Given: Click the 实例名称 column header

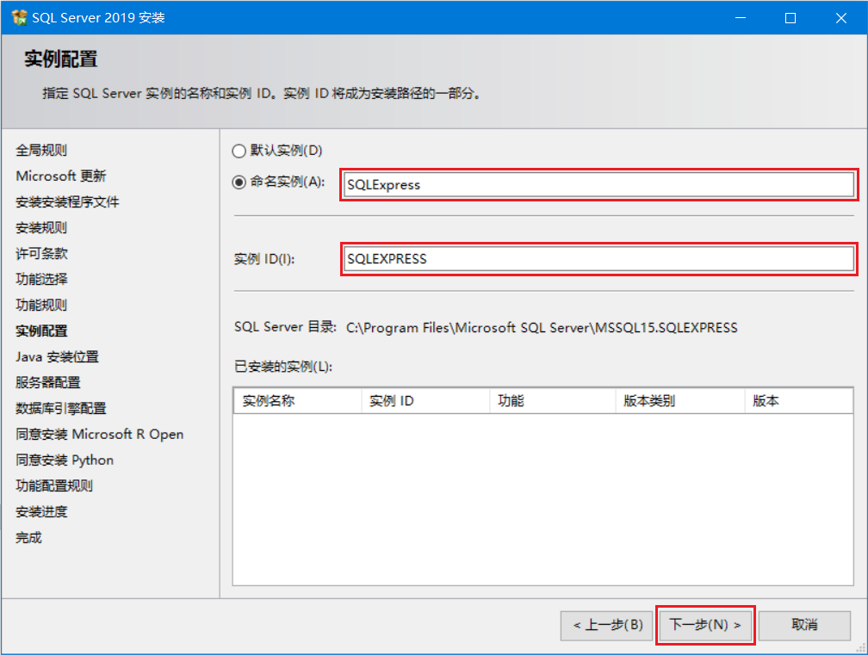Looking at the screenshot, I should tap(297, 401).
